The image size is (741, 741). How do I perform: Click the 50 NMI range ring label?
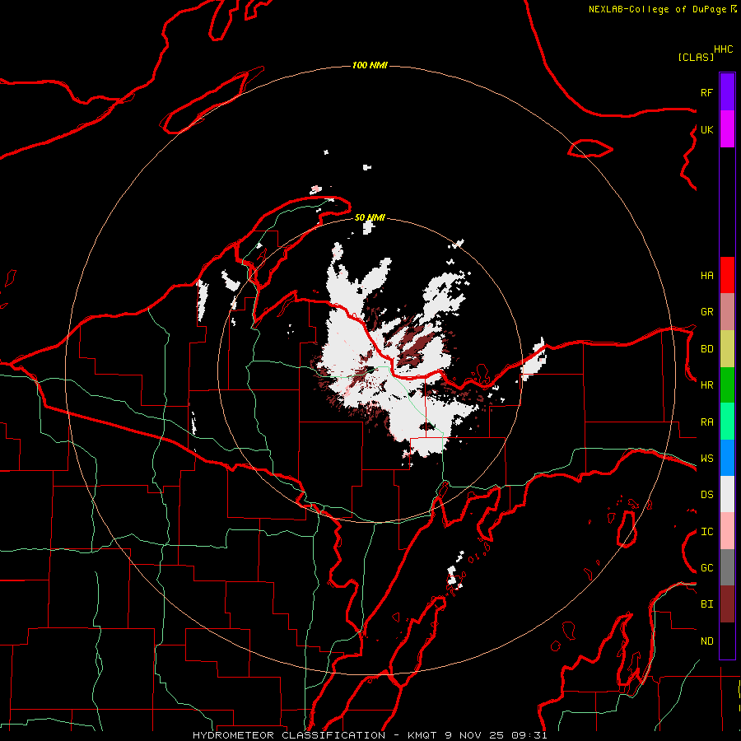pyautogui.click(x=370, y=217)
